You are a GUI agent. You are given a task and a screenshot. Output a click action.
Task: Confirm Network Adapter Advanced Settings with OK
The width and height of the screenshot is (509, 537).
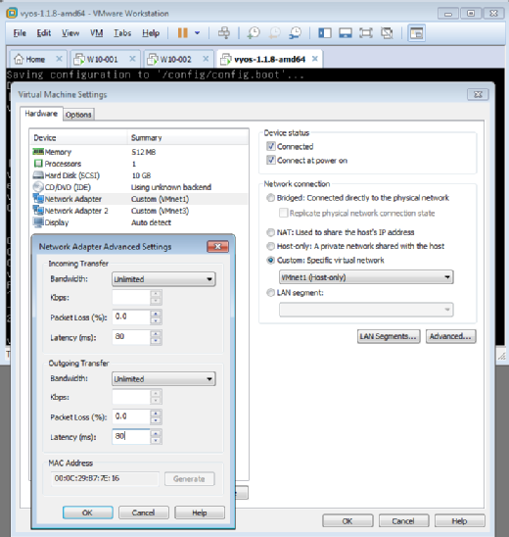tap(88, 513)
